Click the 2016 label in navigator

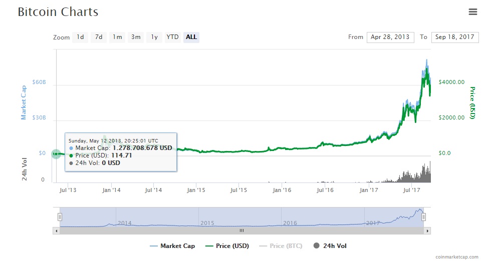coord(290,223)
